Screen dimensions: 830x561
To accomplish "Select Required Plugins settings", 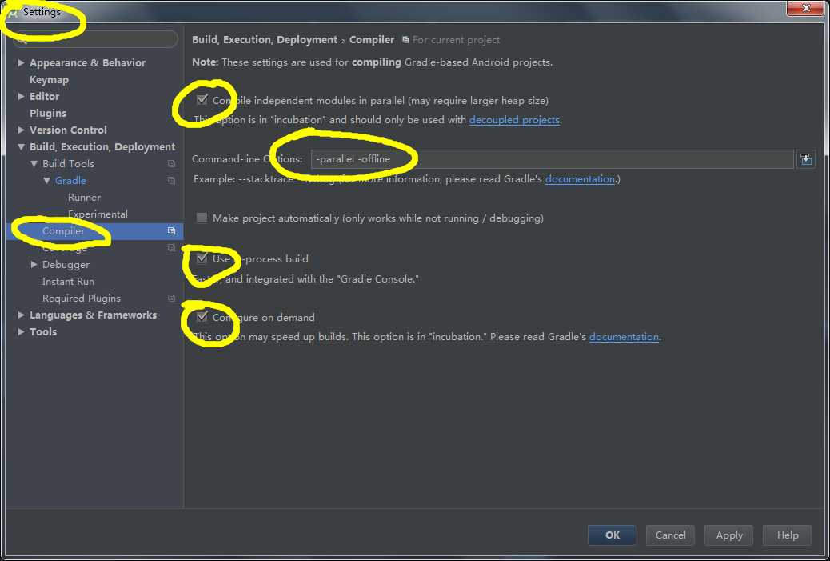I will (x=82, y=299).
